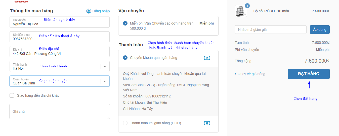Apply discount with Áp dụng button

click(320, 30)
